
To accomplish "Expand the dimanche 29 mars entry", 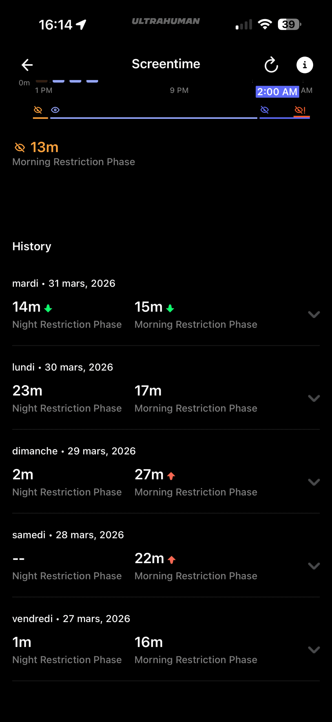I will [314, 482].
